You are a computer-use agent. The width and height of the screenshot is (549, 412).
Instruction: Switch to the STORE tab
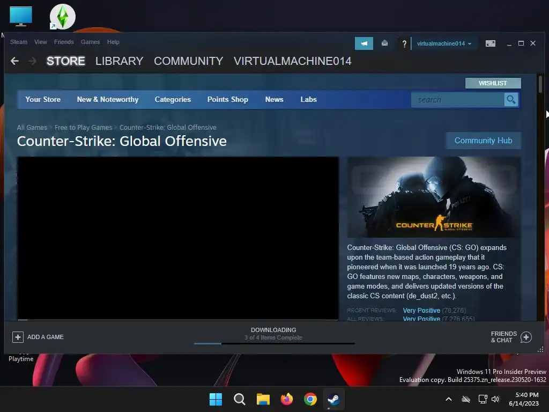66,61
